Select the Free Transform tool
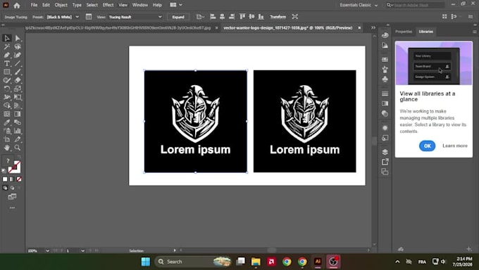 [18, 97]
